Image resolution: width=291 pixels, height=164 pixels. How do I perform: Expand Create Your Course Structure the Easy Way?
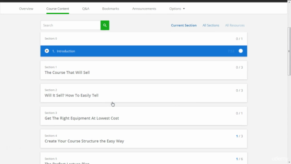click(144, 139)
